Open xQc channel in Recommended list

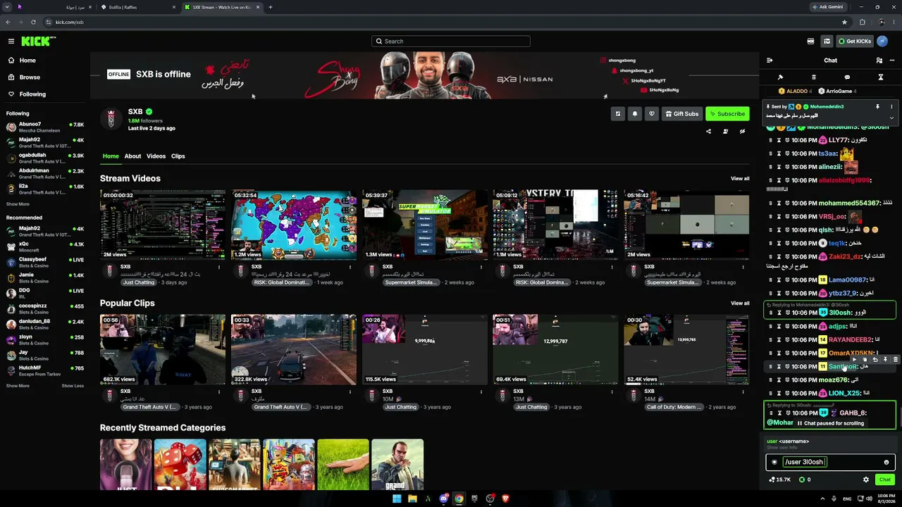pos(45,247)
